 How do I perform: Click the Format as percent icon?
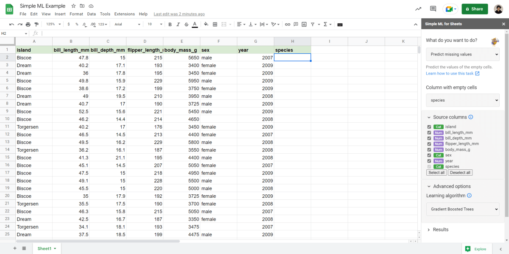(76, 24)
